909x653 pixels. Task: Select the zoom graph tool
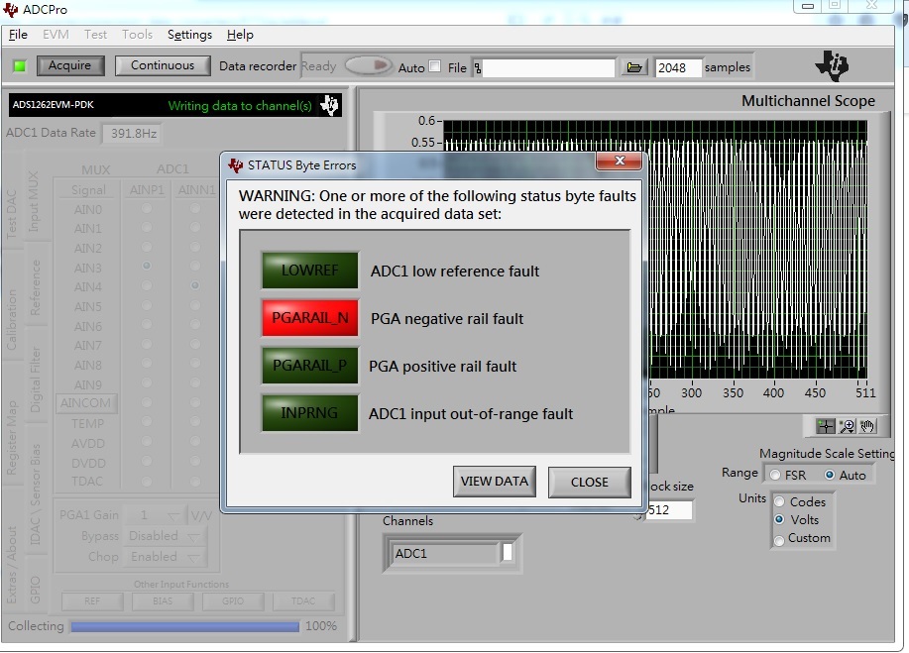(847, 427)
